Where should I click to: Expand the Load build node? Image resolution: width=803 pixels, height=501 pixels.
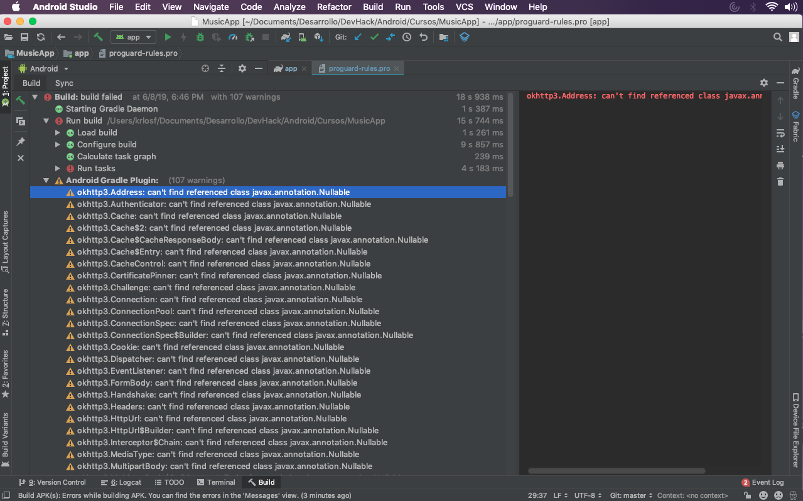[58, 133]
